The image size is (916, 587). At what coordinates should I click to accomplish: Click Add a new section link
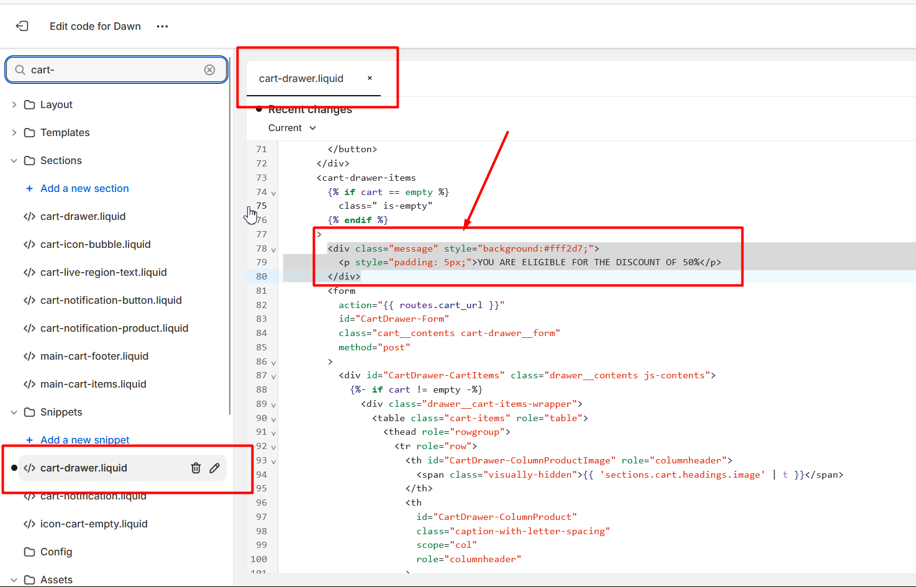pos(84,188)
